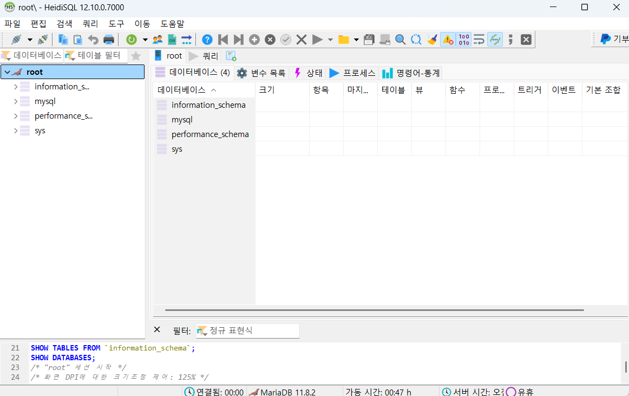
Task: Expand sys node in tree
Action: click(16, 131)
